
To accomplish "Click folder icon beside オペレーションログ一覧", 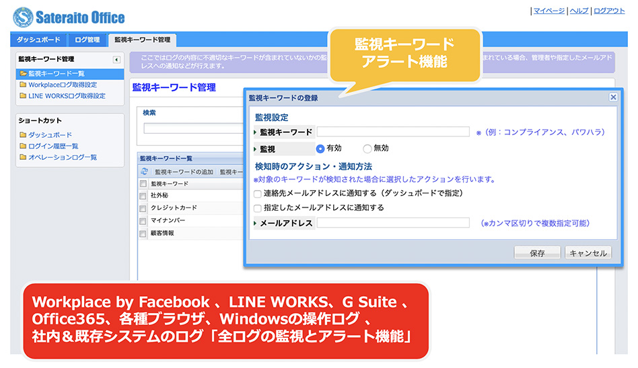I will [23, 157].
